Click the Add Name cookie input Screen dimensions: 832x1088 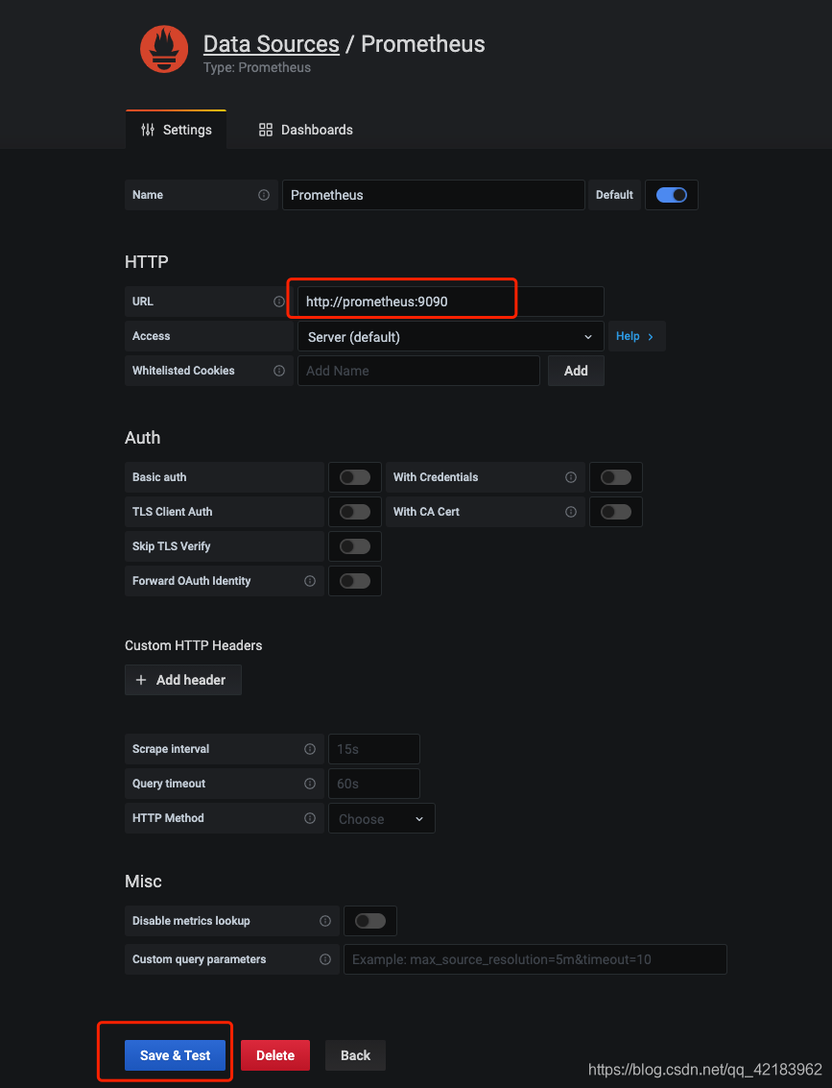point(418,371)
